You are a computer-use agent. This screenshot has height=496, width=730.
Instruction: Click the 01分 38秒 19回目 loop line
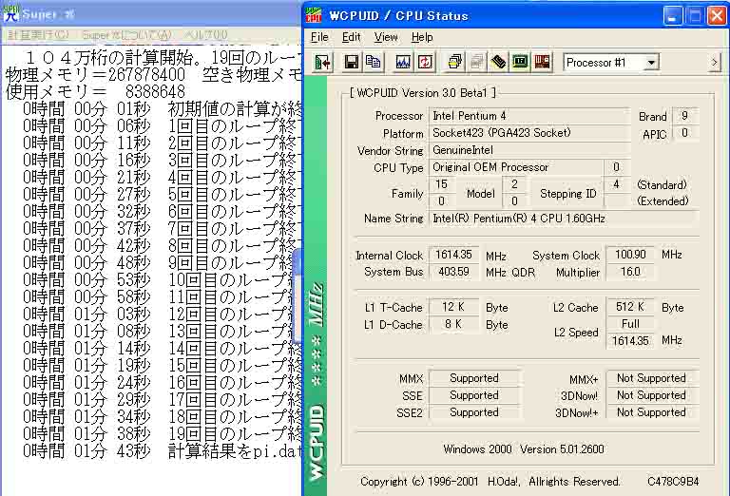(163, 433)
